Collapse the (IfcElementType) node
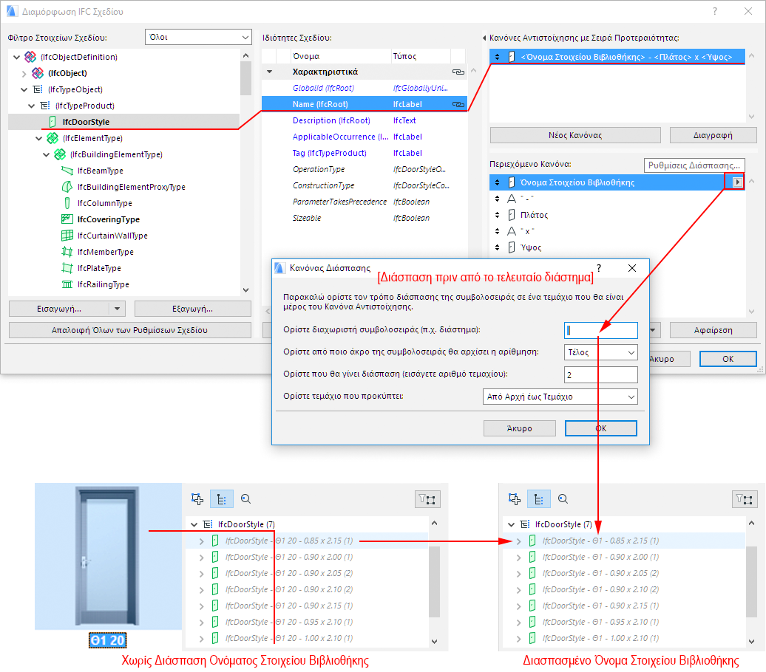 coord(38,139)
